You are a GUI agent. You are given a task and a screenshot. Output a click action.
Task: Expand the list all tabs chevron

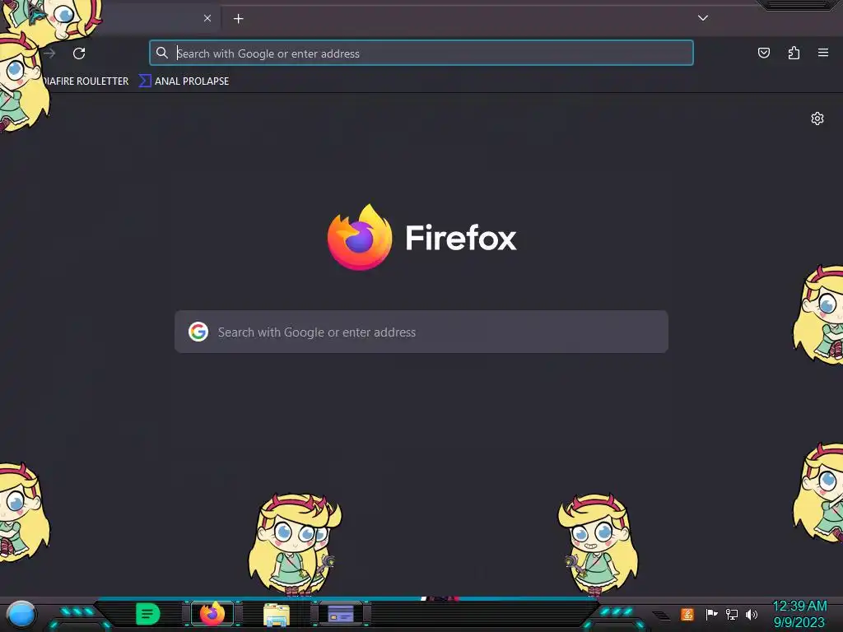[x=703, y=18]
